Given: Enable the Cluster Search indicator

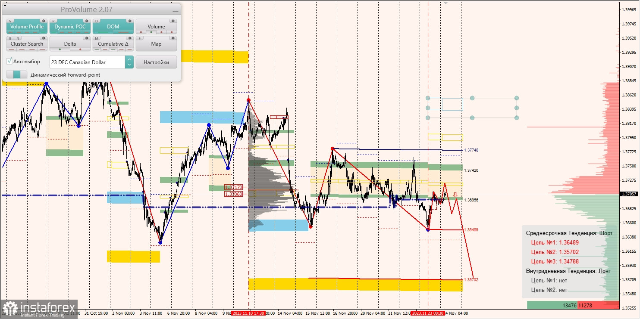Looking at the screenshot, I should 27,44.
